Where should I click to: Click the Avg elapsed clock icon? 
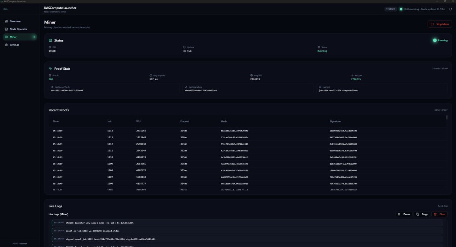[150, 75]
